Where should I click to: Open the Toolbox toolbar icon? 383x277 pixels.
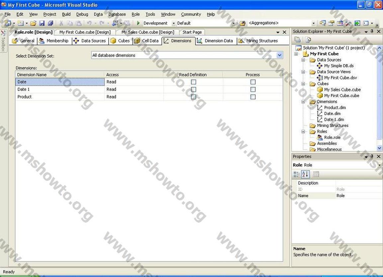tap(348, 23)
